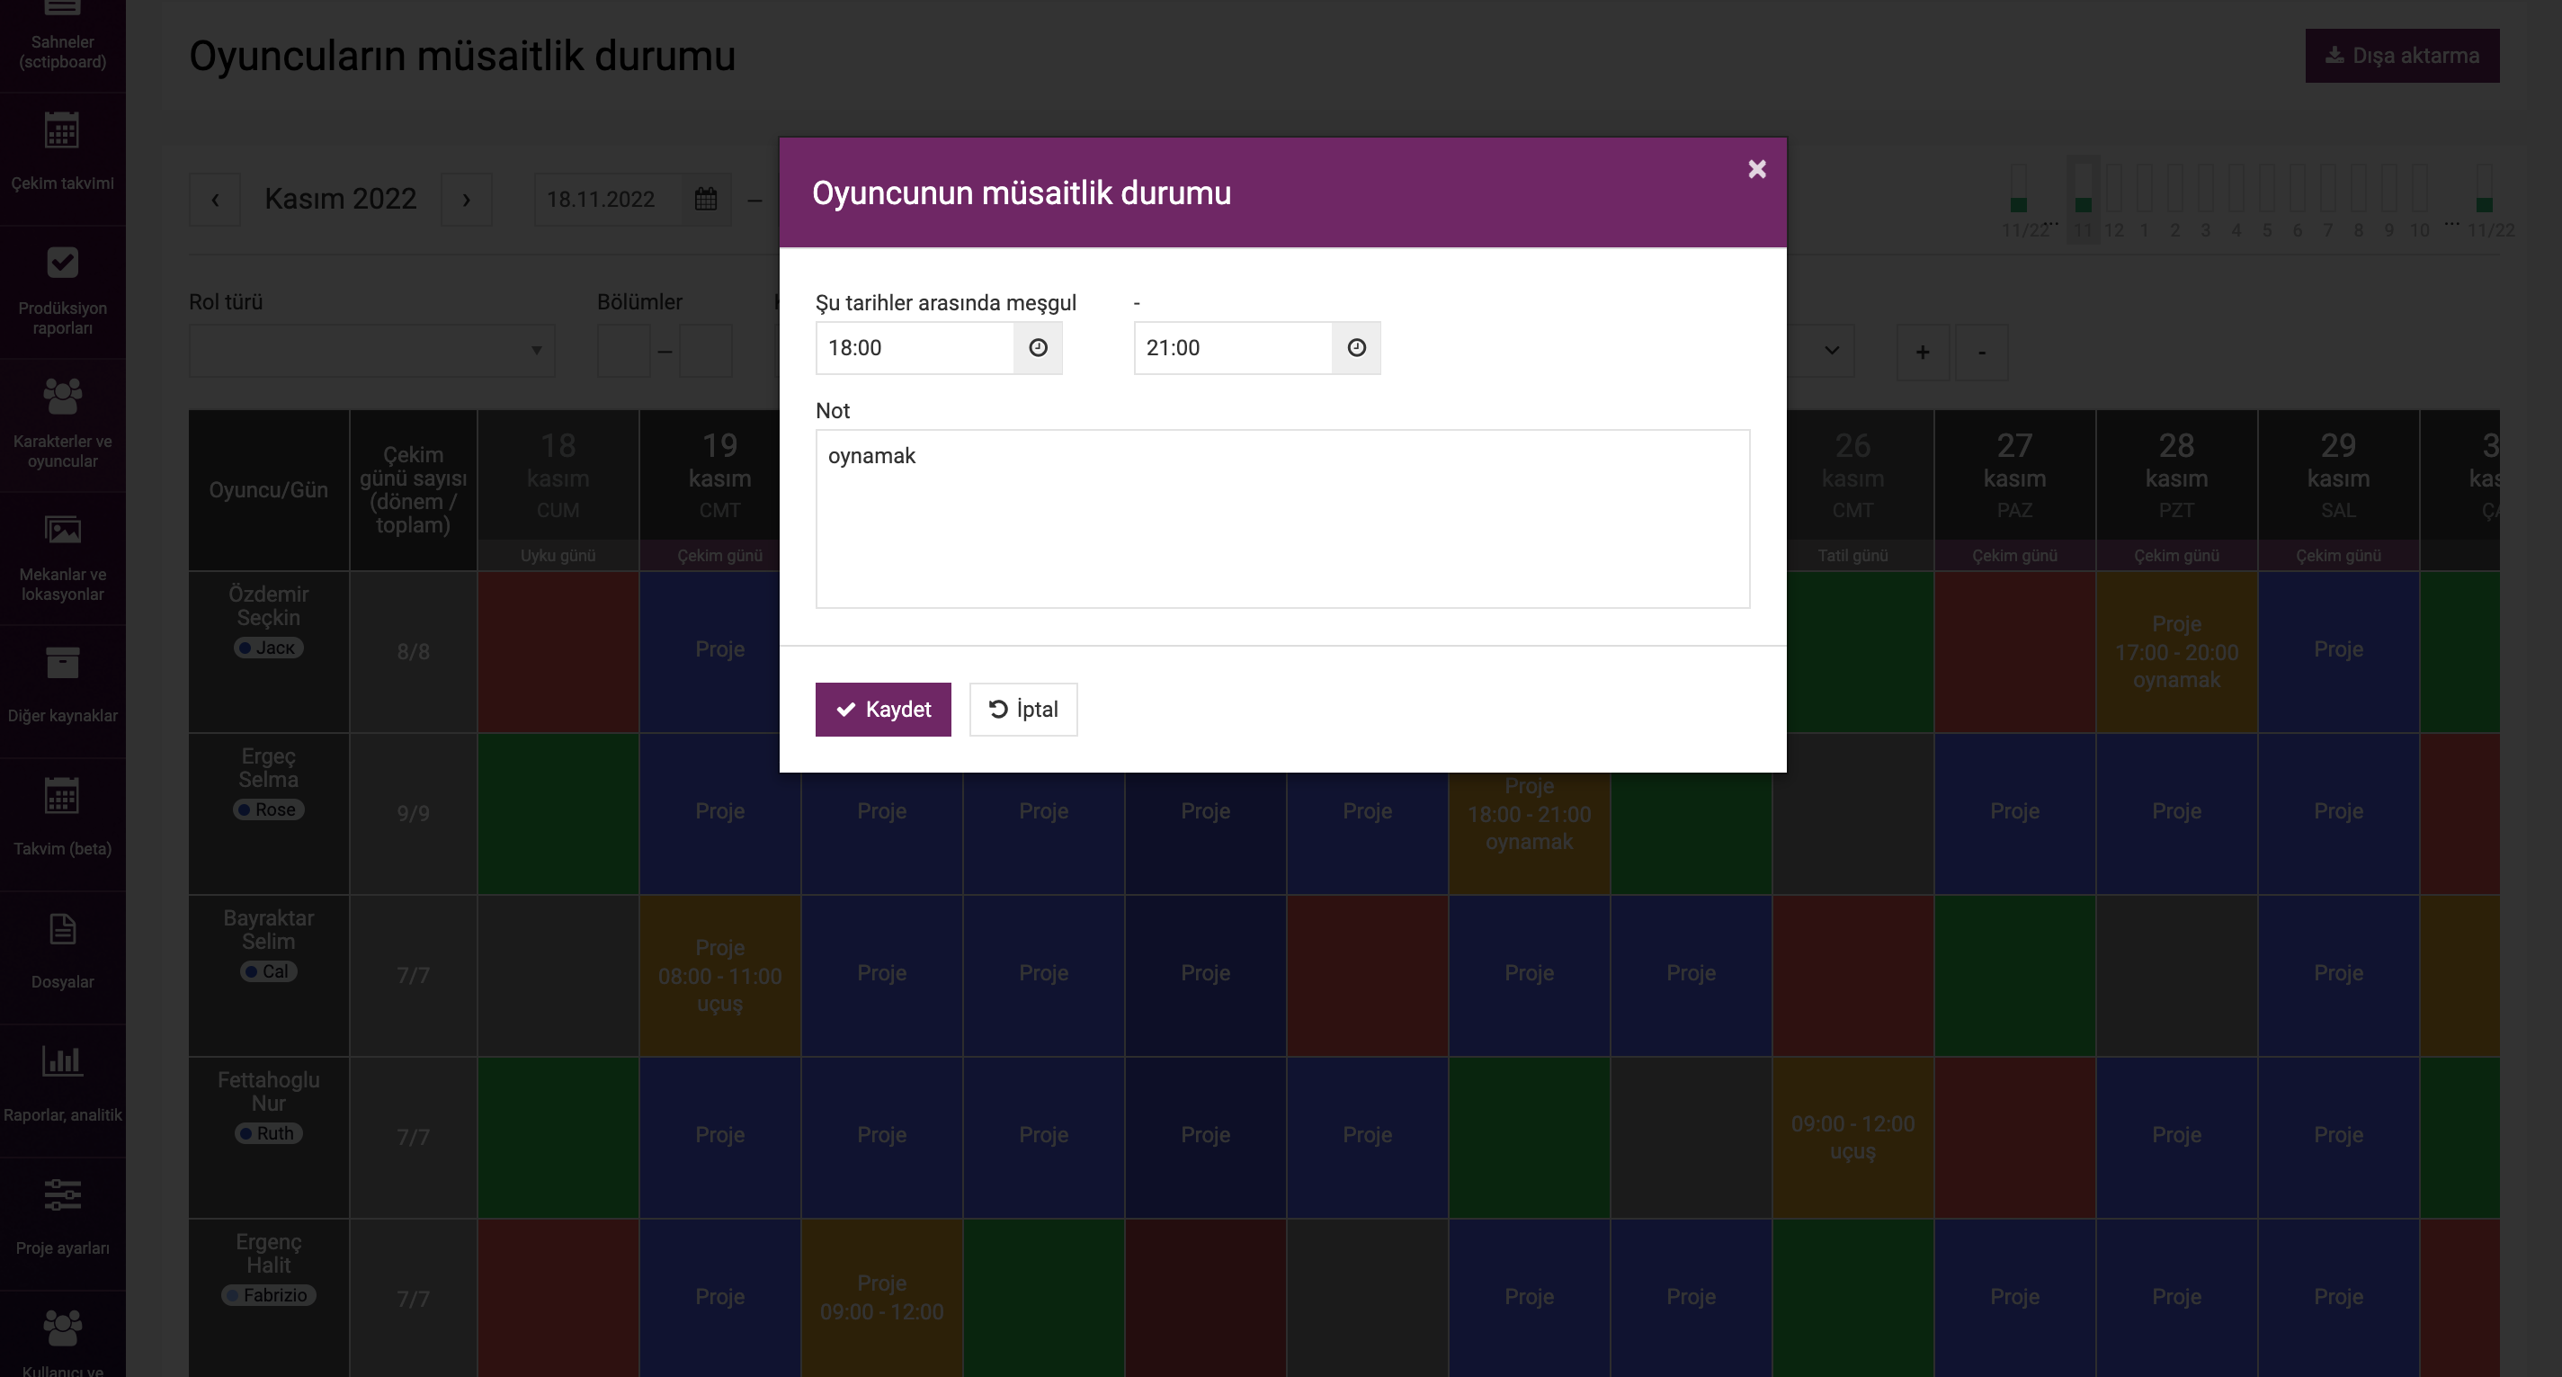Select the Jack character tag
2562x1377 pixels.
[x=269, y=648]
